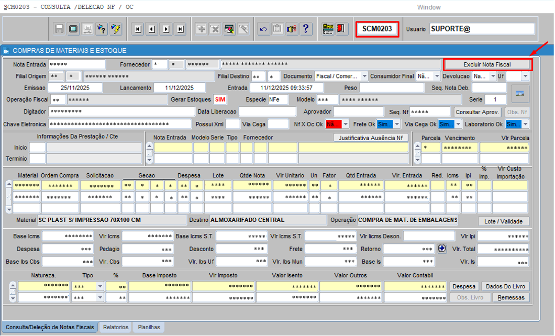
Task: Expand the Laboratorio Ok dropdown
Action: [x=525, y=125]
